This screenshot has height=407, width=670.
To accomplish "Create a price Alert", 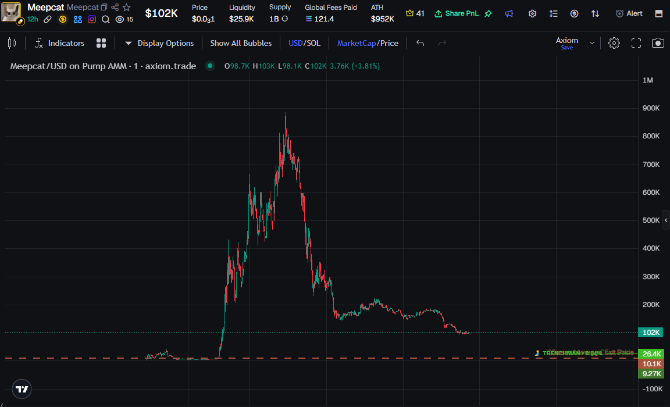I will pyautogui.click(x=629, y=14).
